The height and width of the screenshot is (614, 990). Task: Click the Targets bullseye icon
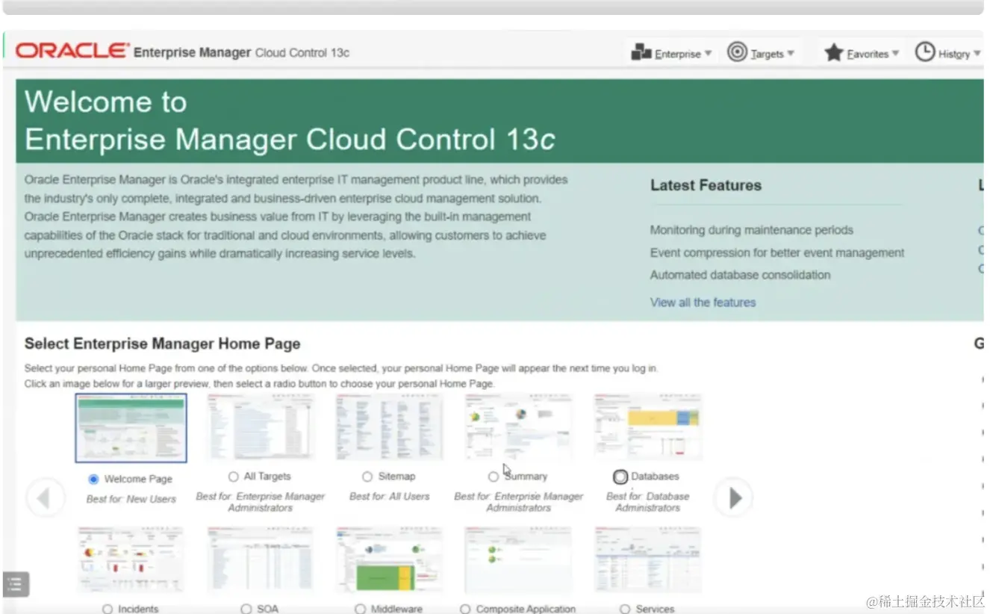tap(737, 52)
